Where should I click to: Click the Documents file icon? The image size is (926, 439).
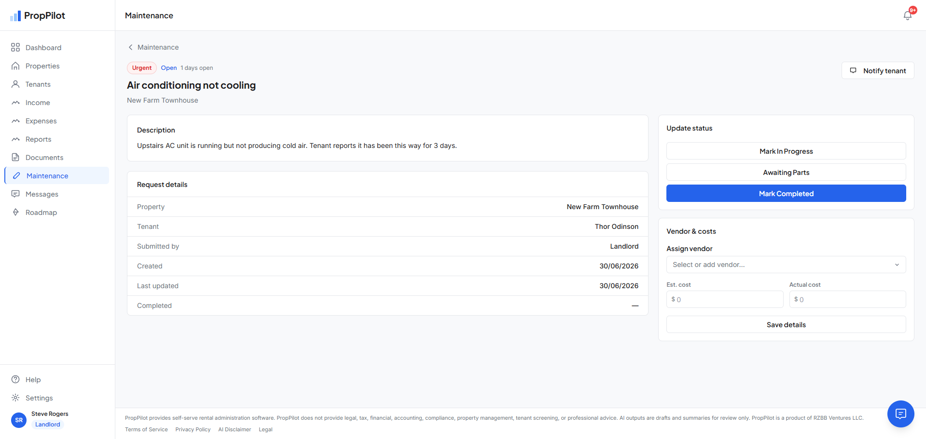pos(15,157)
